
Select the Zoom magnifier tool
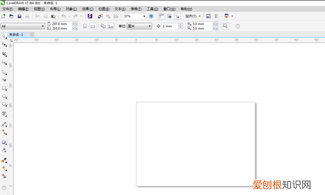4,62
